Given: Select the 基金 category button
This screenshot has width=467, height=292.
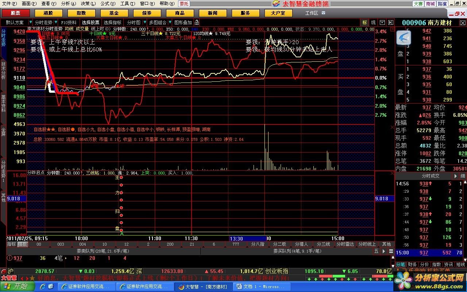Looking at the screenshot, I should [114, 13].
